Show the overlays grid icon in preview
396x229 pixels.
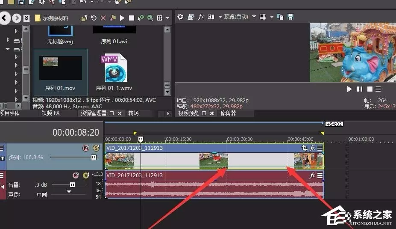coord(263,17)
